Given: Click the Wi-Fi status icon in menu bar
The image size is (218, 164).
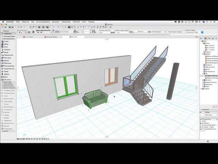Looking at the screenshot, I should coord(193,22).
